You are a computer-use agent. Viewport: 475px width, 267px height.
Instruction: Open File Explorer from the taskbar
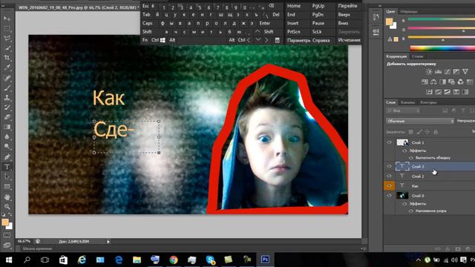[x=137, y=260]
